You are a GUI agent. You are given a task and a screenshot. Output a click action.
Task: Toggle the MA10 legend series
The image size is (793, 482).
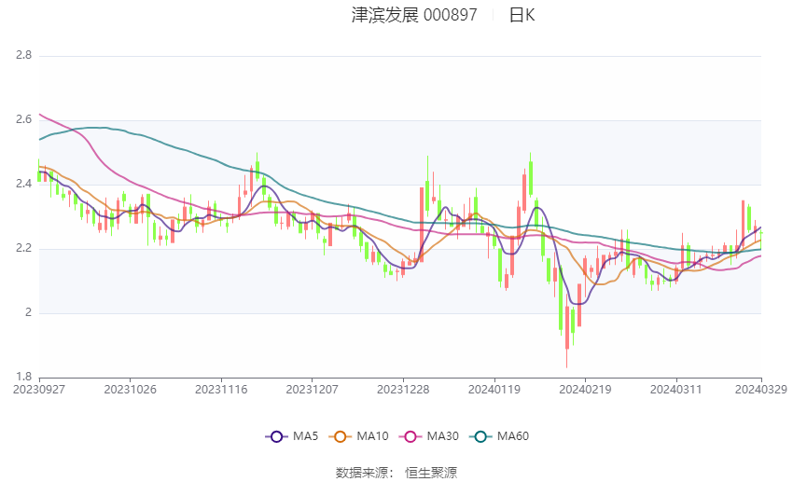(358, 436)
